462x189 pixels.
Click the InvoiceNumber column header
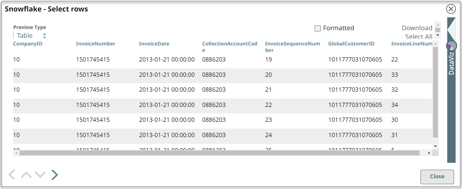point(96,44)
